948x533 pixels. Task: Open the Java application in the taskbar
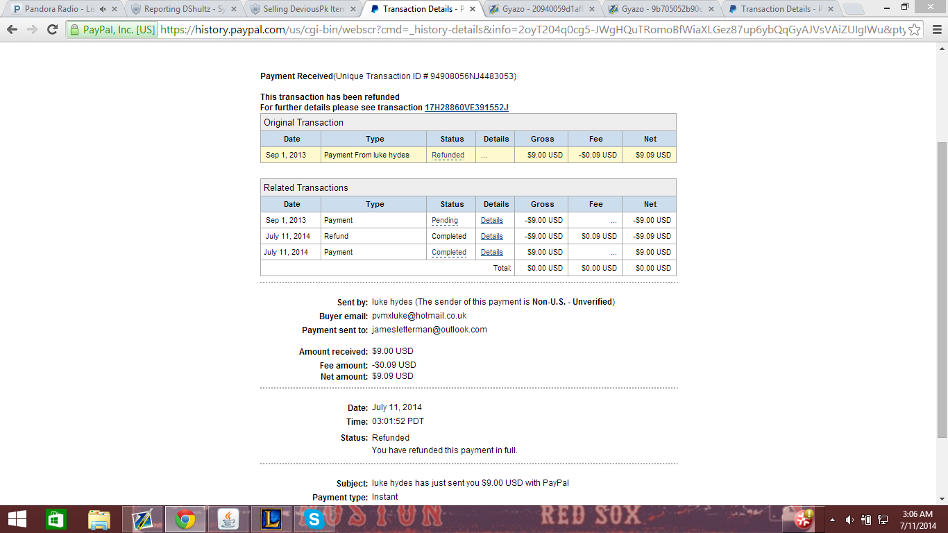pyautogui.click(x=228, y=518)
